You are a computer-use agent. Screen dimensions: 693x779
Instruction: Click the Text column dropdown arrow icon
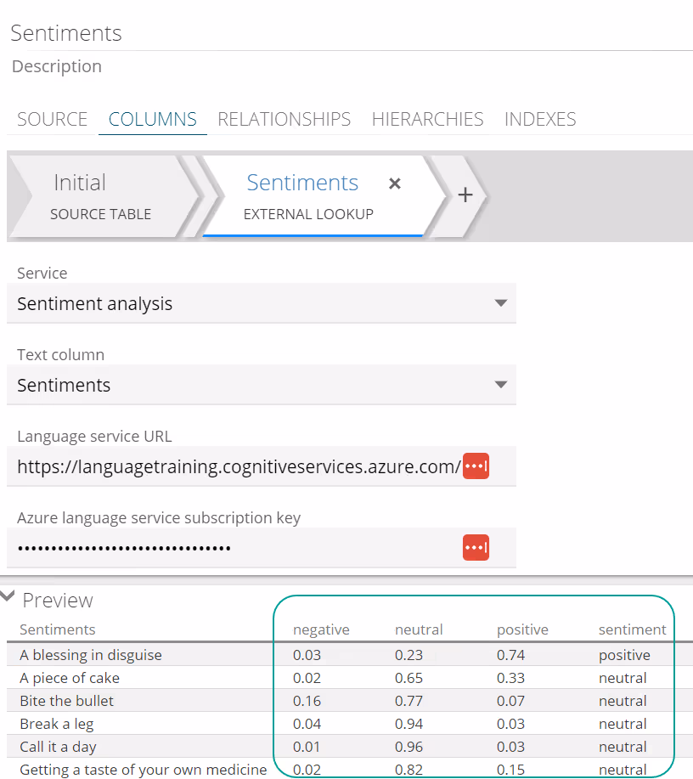502,385
